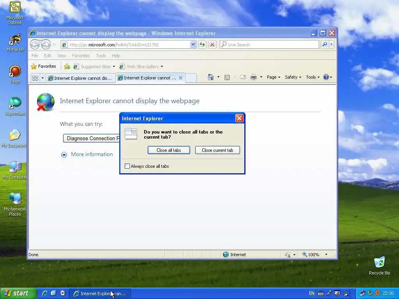Click the Start button

coord(18,294)
